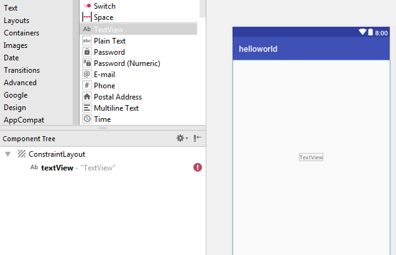Select the Password field widget
This screenshot has height=255, width=396.
(x=109, y=52)
